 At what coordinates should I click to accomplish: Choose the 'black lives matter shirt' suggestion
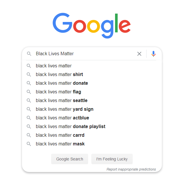59,75
